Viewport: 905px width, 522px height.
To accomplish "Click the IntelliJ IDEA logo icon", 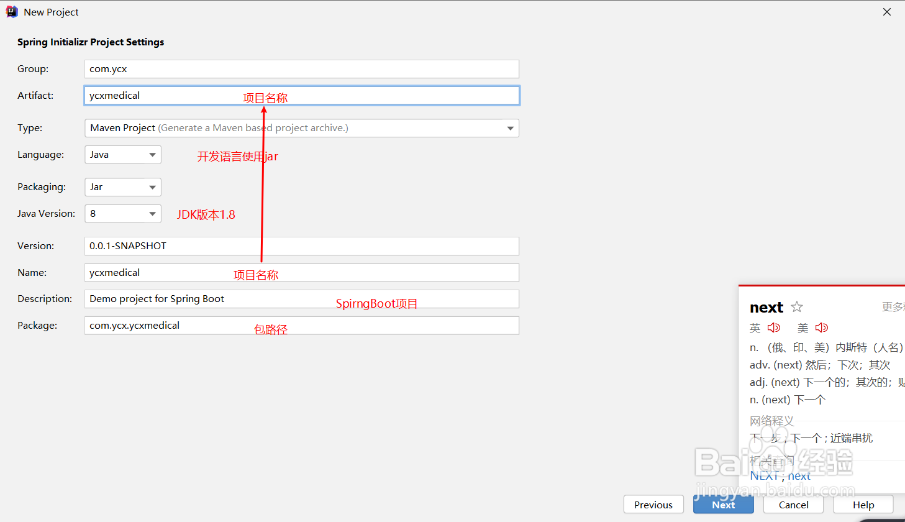I will [x=12, y=12].
